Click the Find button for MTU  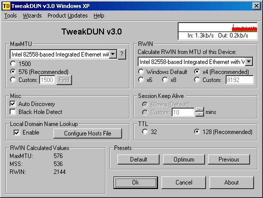coord(64,80)
